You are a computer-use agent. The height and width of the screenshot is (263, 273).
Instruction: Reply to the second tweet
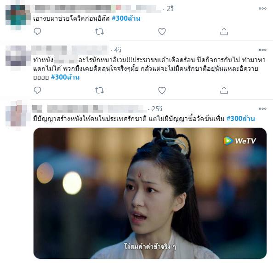pyautogui.click(x=37, y=91)
